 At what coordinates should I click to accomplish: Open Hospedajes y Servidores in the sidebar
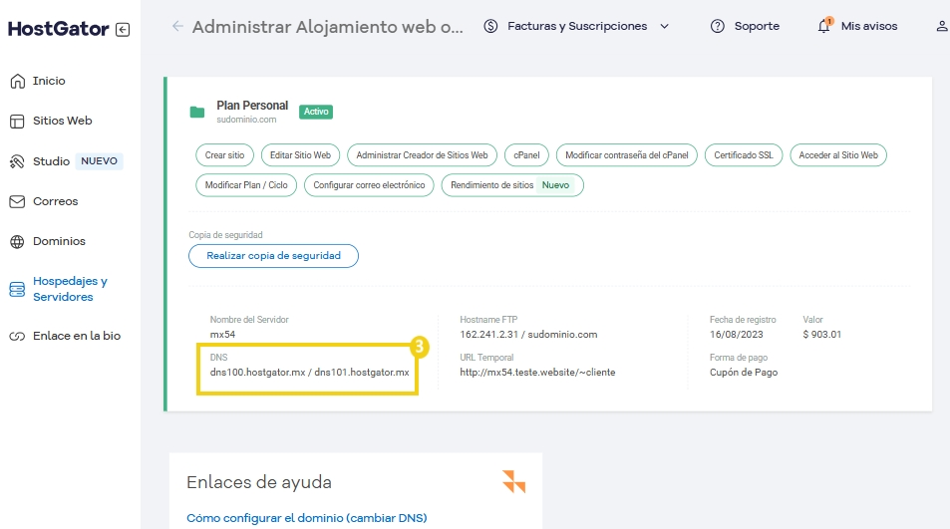coord(70,289)
